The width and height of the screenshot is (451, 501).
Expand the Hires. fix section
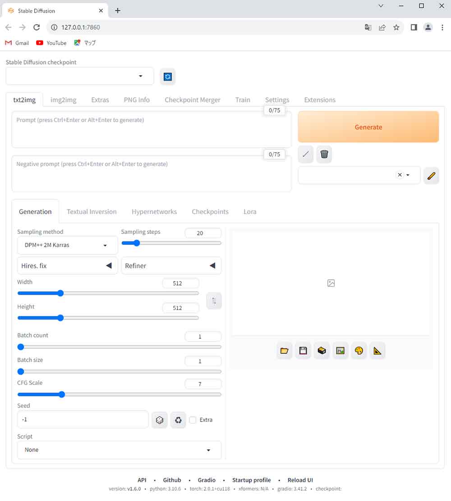click(68, 266)
